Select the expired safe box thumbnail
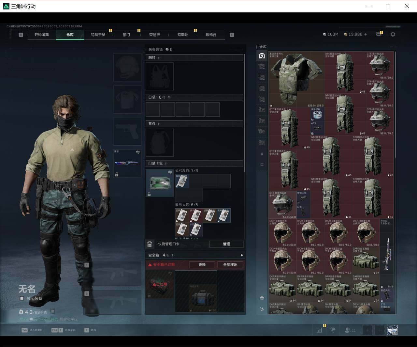Image resolution: width=417 pixels, height=347 pixels. [160, 284]
